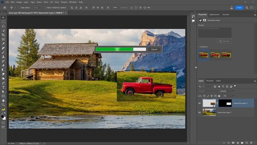Switch to the Paths tab
Image resolution: width=257 pixels, height=145 pixels.
[218, 81]
